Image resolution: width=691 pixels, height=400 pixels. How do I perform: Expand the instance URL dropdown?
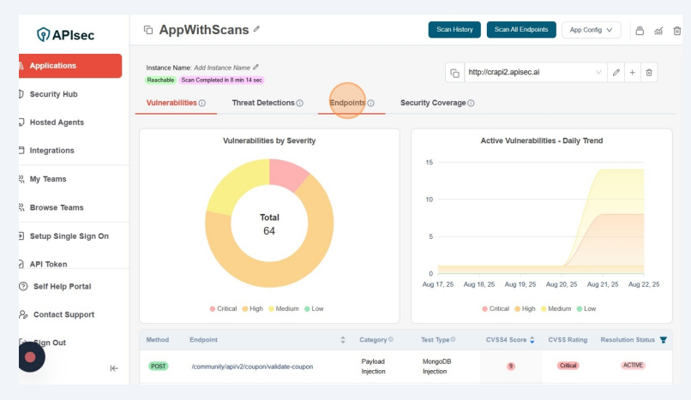(598, 73)
